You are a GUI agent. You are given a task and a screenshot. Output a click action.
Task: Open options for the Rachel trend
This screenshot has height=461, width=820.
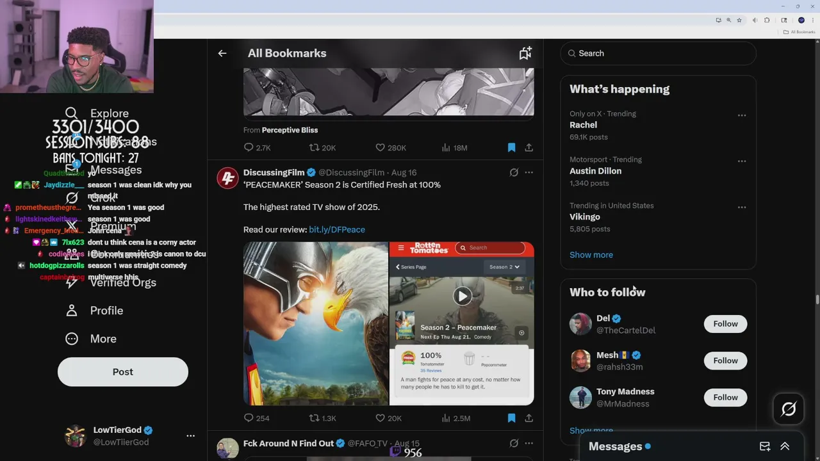point(742,115)
